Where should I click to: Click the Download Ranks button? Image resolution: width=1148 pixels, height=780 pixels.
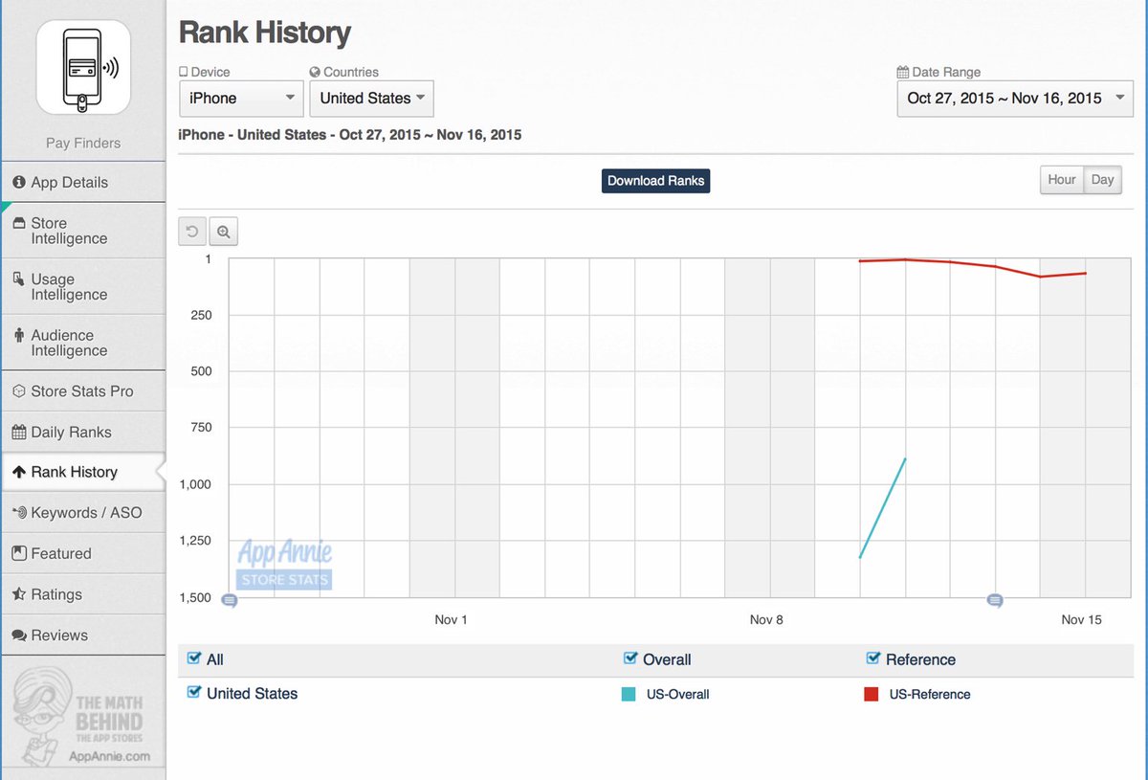(x=656, y=181)
